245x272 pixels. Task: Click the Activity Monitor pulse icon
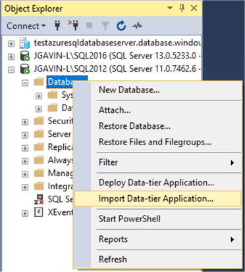point(137,26)
